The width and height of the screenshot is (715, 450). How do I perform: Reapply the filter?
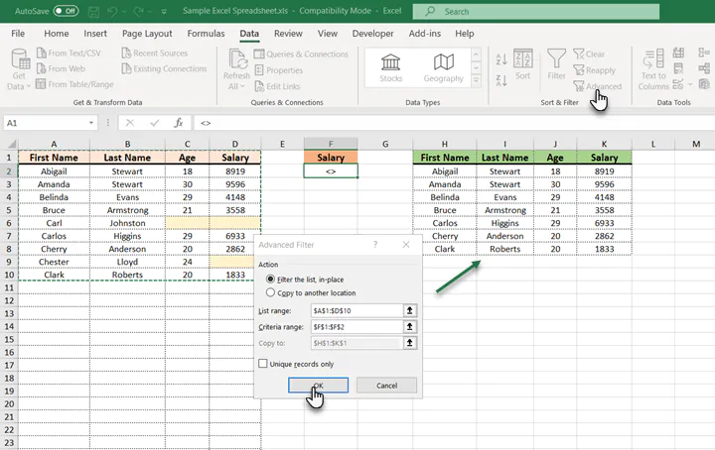(x=594, y=70)
